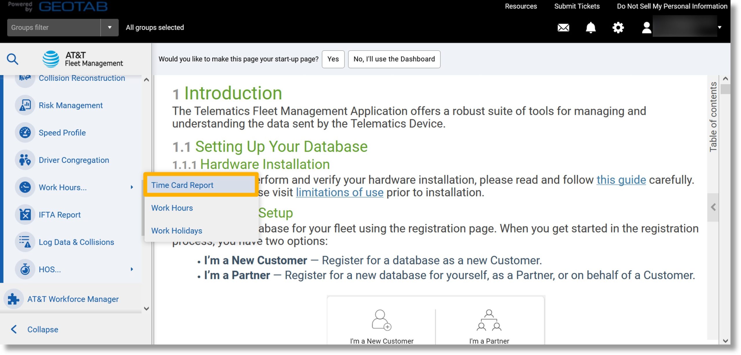Screen dimensions: 741x355
Task: Open the Groups filter dropdown arrow
Action: (110, 27)
